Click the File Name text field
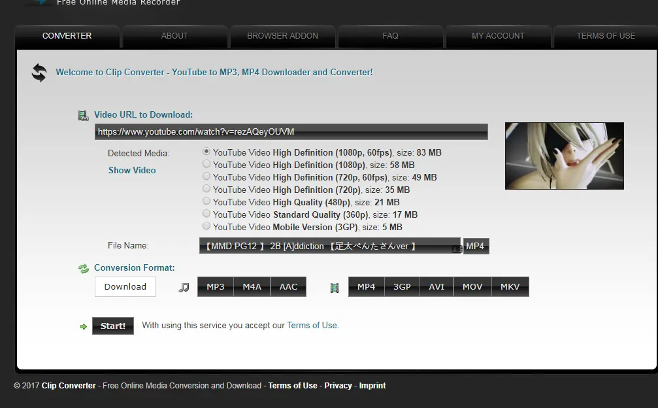The image size is (658, 408). (330, 246)
